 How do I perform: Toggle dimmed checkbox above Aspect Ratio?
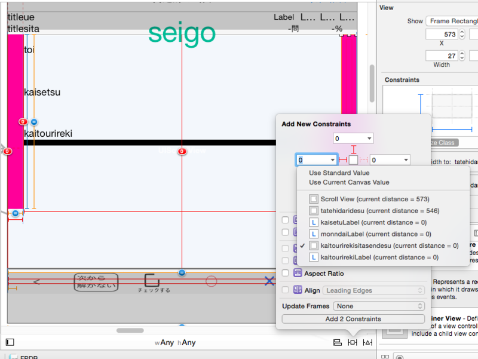coord(286,260)
